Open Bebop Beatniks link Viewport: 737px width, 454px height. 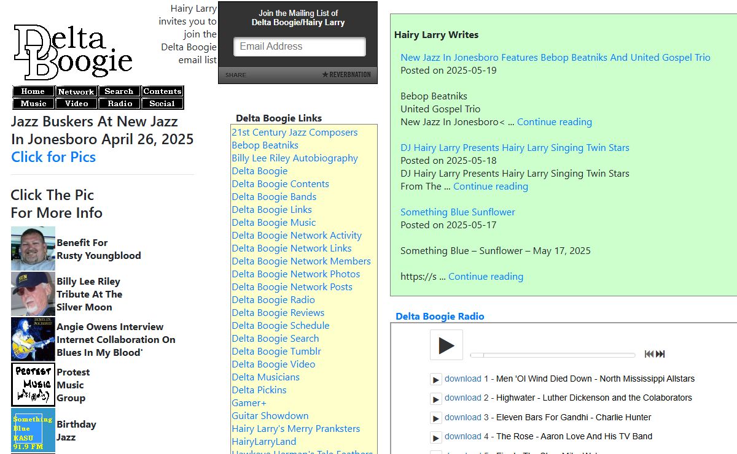[x=265, y=145]
